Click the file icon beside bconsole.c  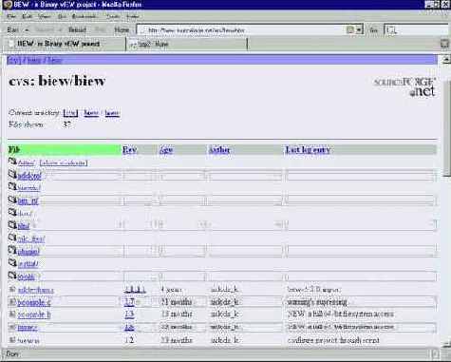click(12, 302)
